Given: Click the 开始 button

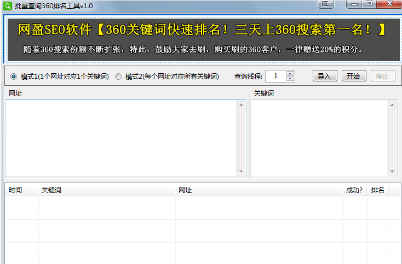Looking at the screenshot, I should 354,76.
